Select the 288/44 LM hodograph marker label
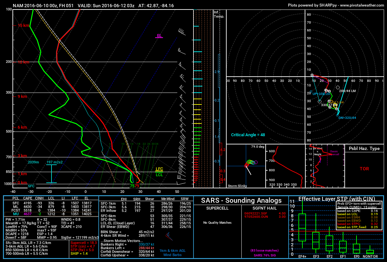 coord(347,91)
